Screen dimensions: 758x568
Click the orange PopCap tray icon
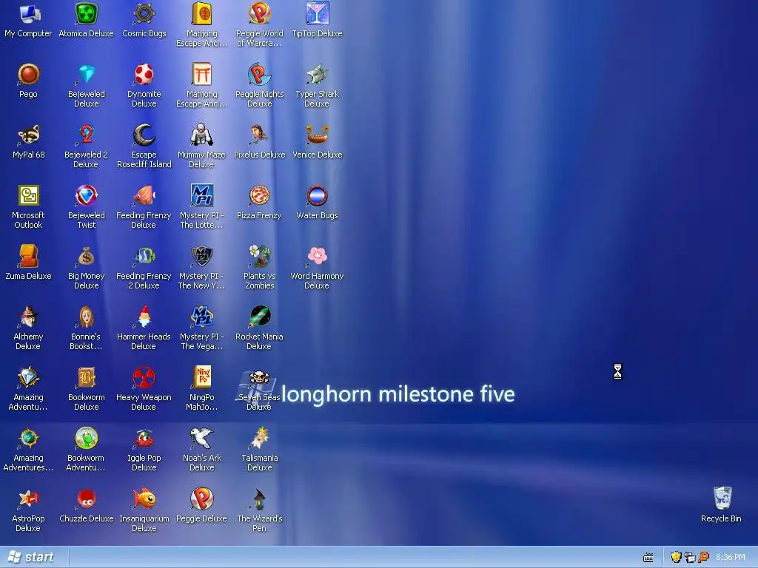[x=704, y=558]
